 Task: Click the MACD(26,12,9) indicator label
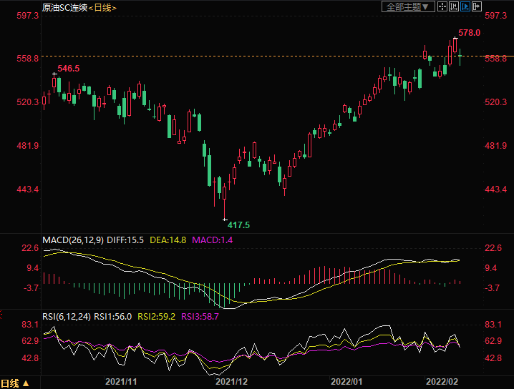[72, 240]
